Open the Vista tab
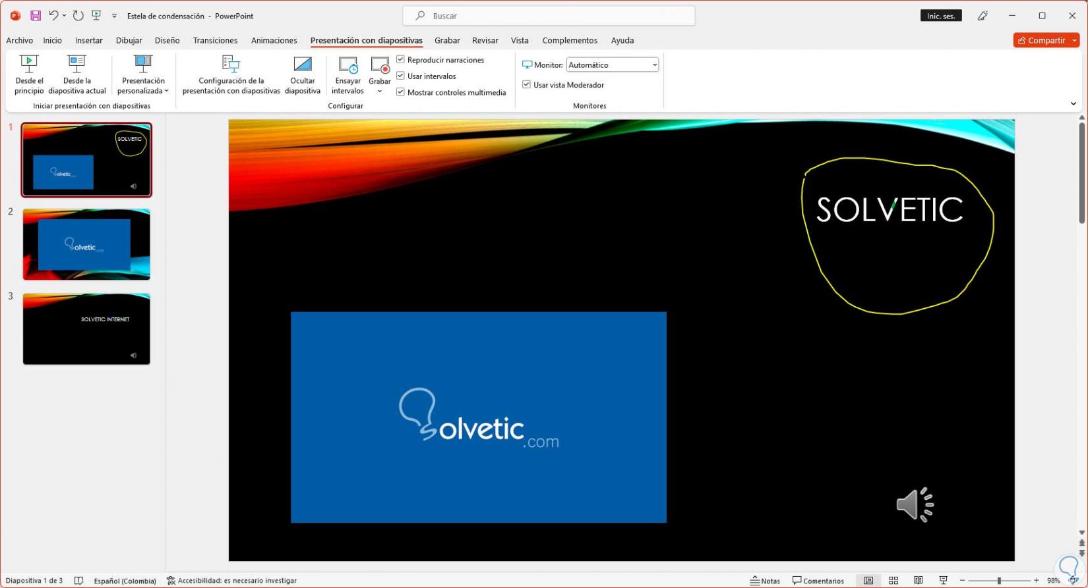Viewport: 1088px width, 588px height. pos(520,40)
